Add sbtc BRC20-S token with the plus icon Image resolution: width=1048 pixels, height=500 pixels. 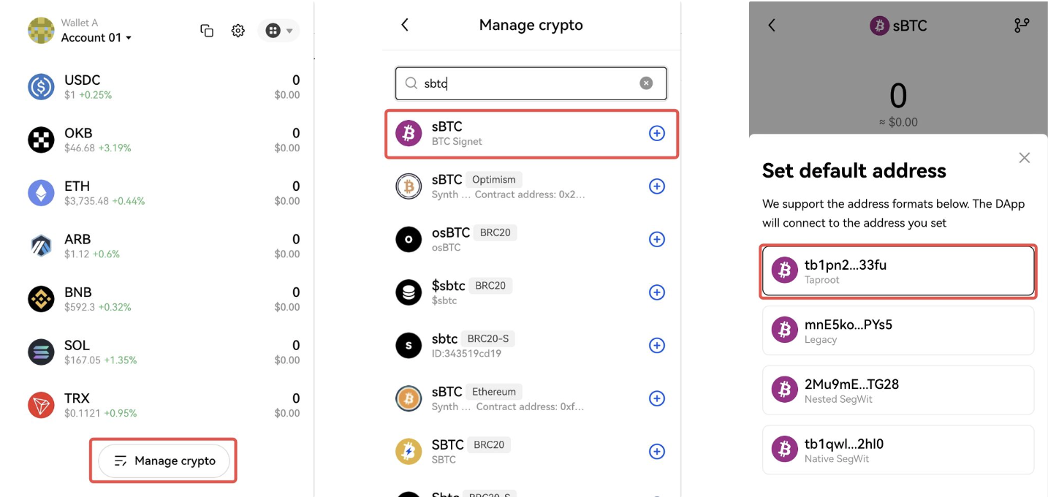[x=657, y=345]
